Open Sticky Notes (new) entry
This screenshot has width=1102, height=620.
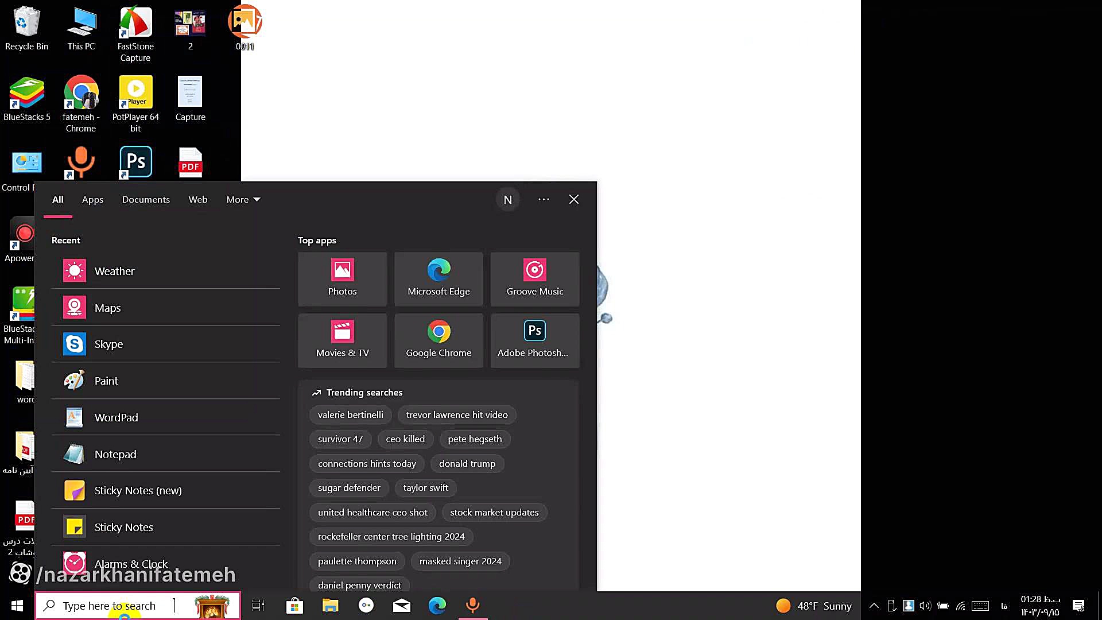point(165,490)
